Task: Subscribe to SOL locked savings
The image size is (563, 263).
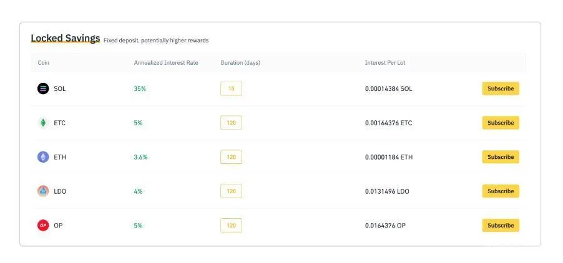Action: point(500,88)
